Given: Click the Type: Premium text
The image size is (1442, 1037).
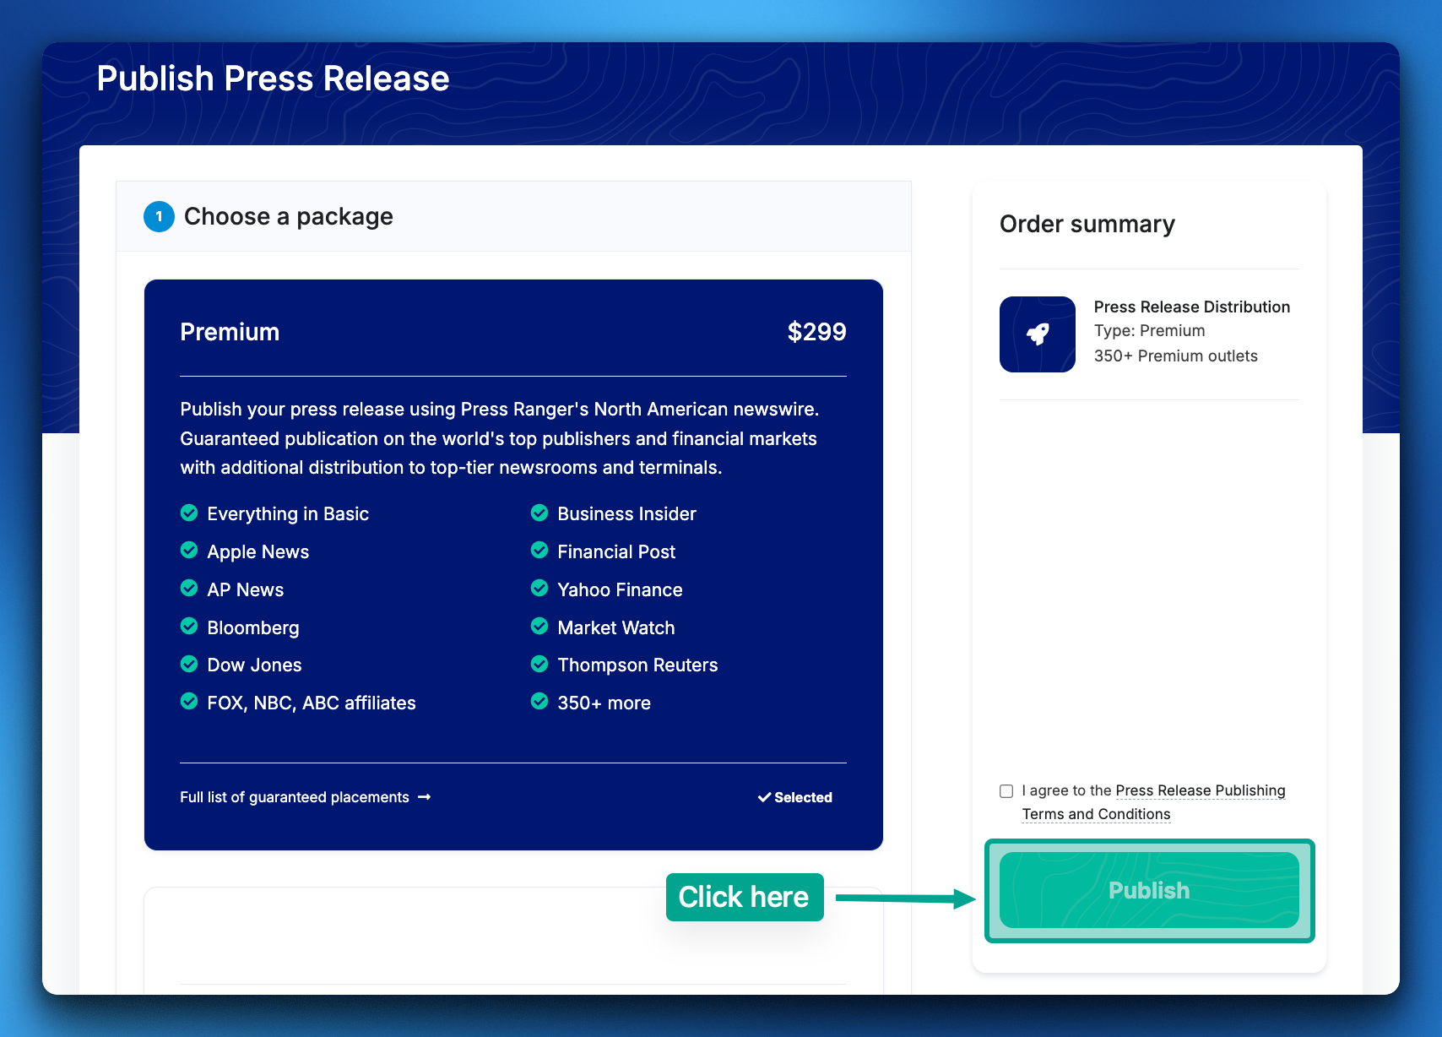Looking at the screenshot, I should click(1150, 331).
